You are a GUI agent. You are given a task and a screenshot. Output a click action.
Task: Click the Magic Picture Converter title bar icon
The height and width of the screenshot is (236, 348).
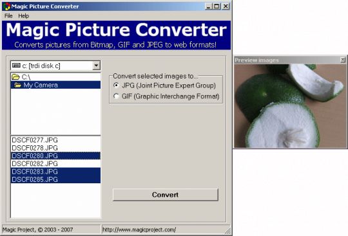(x=7, y=6)
